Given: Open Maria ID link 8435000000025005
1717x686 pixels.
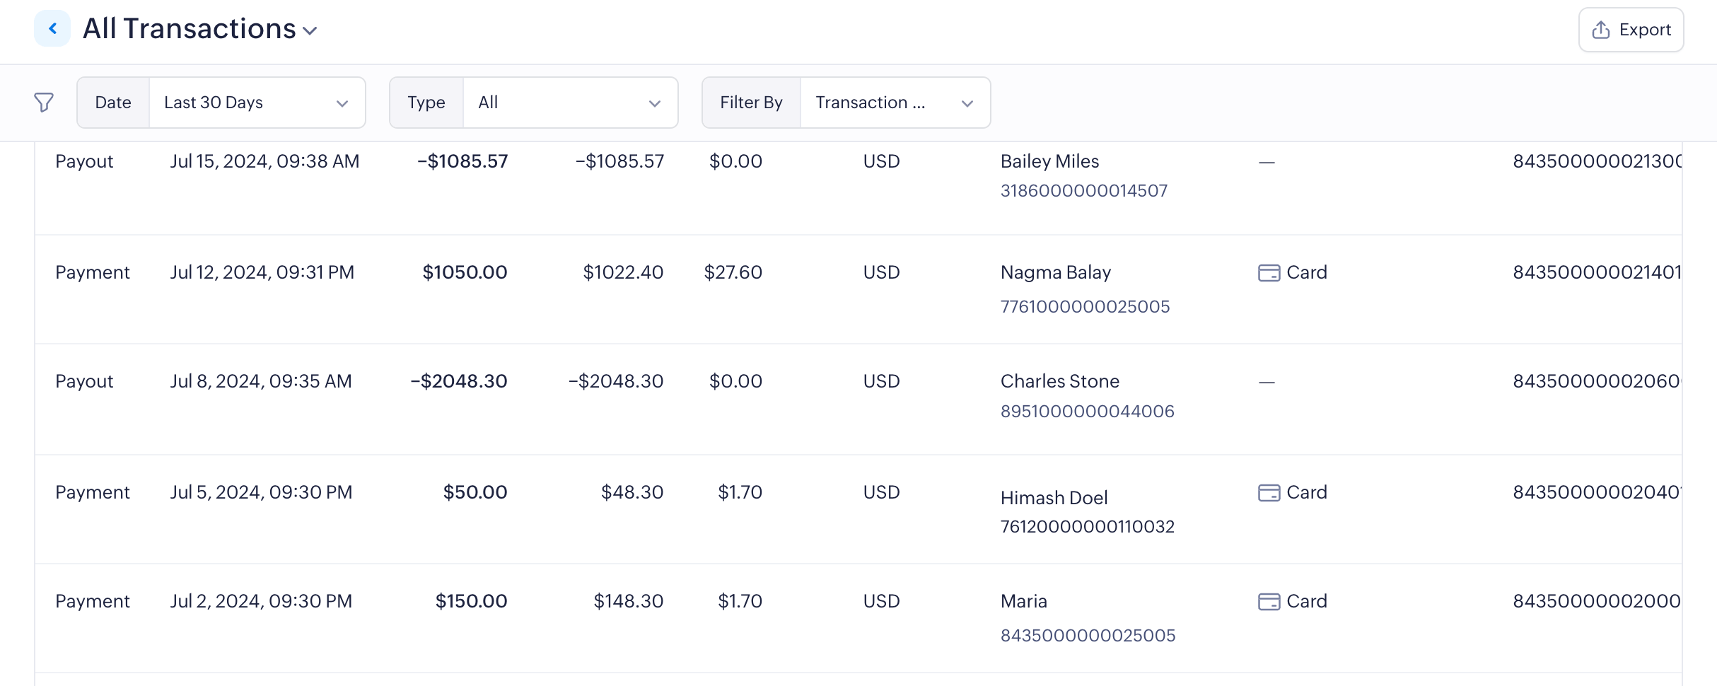Looking at the screenshot, I should (1088, 636).
